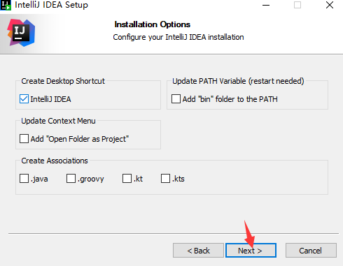Image resolution: width=343 pixels, height=266 pixels.
Task: Click the "Create Associations" group label
Action: pos(55,161)
